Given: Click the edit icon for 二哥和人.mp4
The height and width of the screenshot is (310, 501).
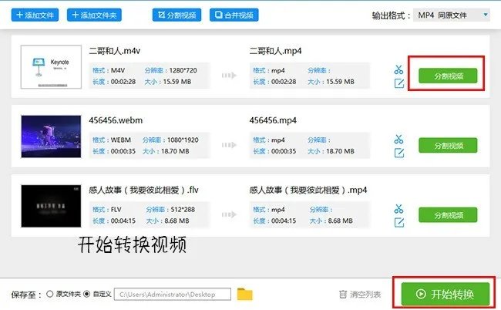Looking at the screenshot, I should pos(399,83).
